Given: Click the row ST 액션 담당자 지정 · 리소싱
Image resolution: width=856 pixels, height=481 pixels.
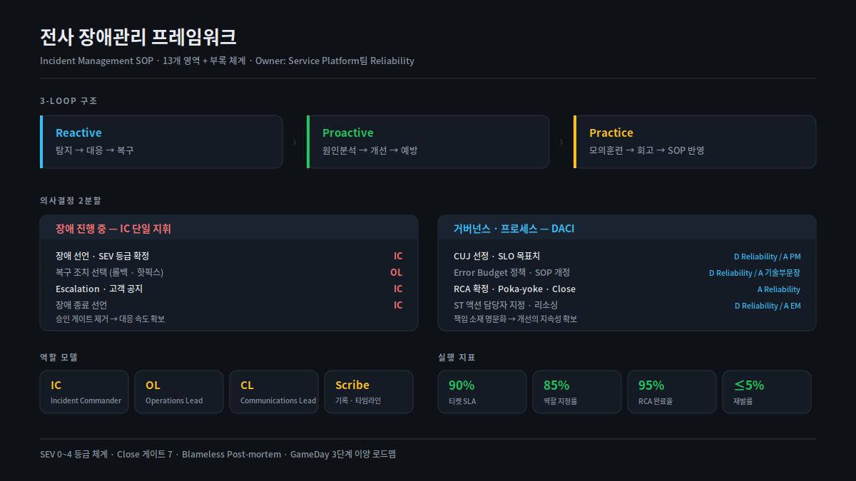Looking at the screenshot, I should pyautogui.click(x=627, y=305).
